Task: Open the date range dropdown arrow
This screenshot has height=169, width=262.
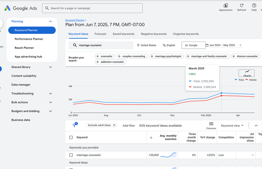Action: [241, 45]
